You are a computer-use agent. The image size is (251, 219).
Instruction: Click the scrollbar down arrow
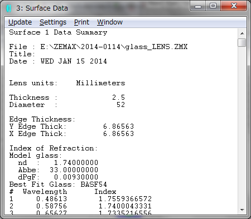pyautogui.click(x=242, y=210)
